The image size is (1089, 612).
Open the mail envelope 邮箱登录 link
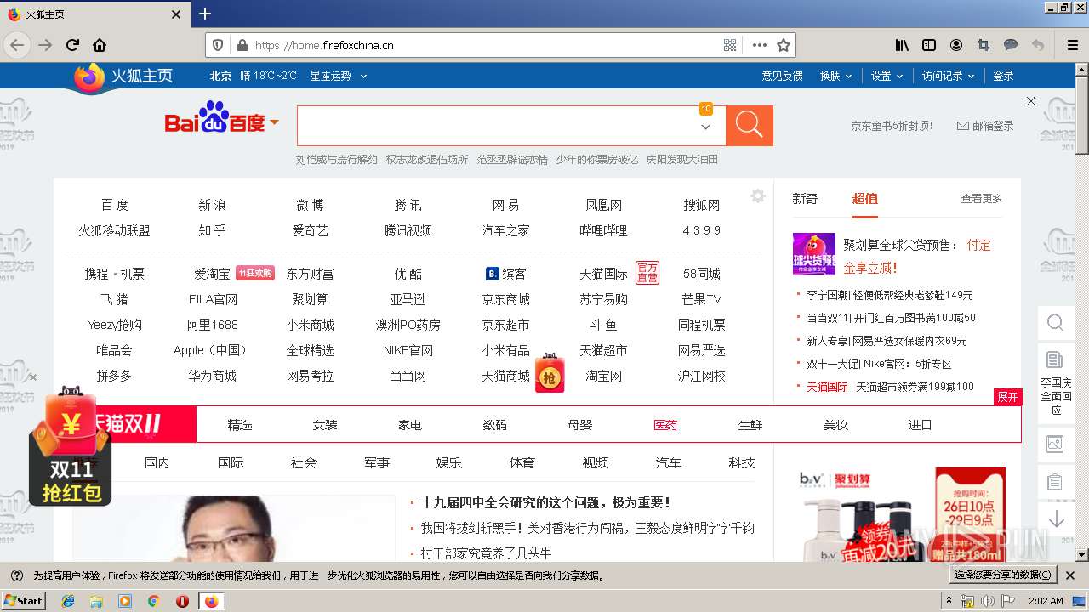point(985,126)
